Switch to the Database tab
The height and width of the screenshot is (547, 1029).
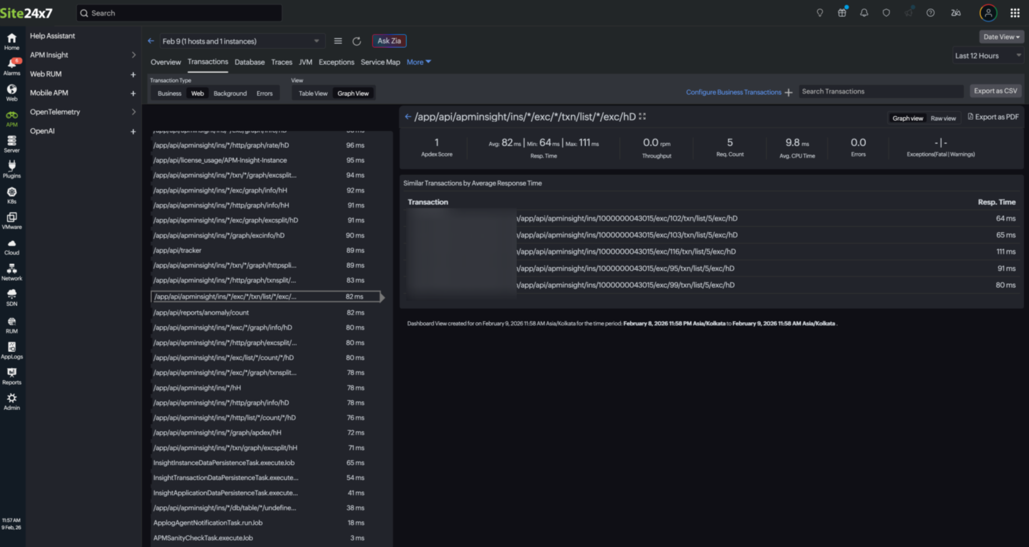tap(250, 62)
